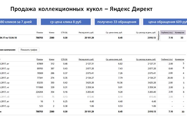Sort by the underlined "Глубина (стр.)" header
187x119 pixels.
pyautogui.click(x=167, y=59)
